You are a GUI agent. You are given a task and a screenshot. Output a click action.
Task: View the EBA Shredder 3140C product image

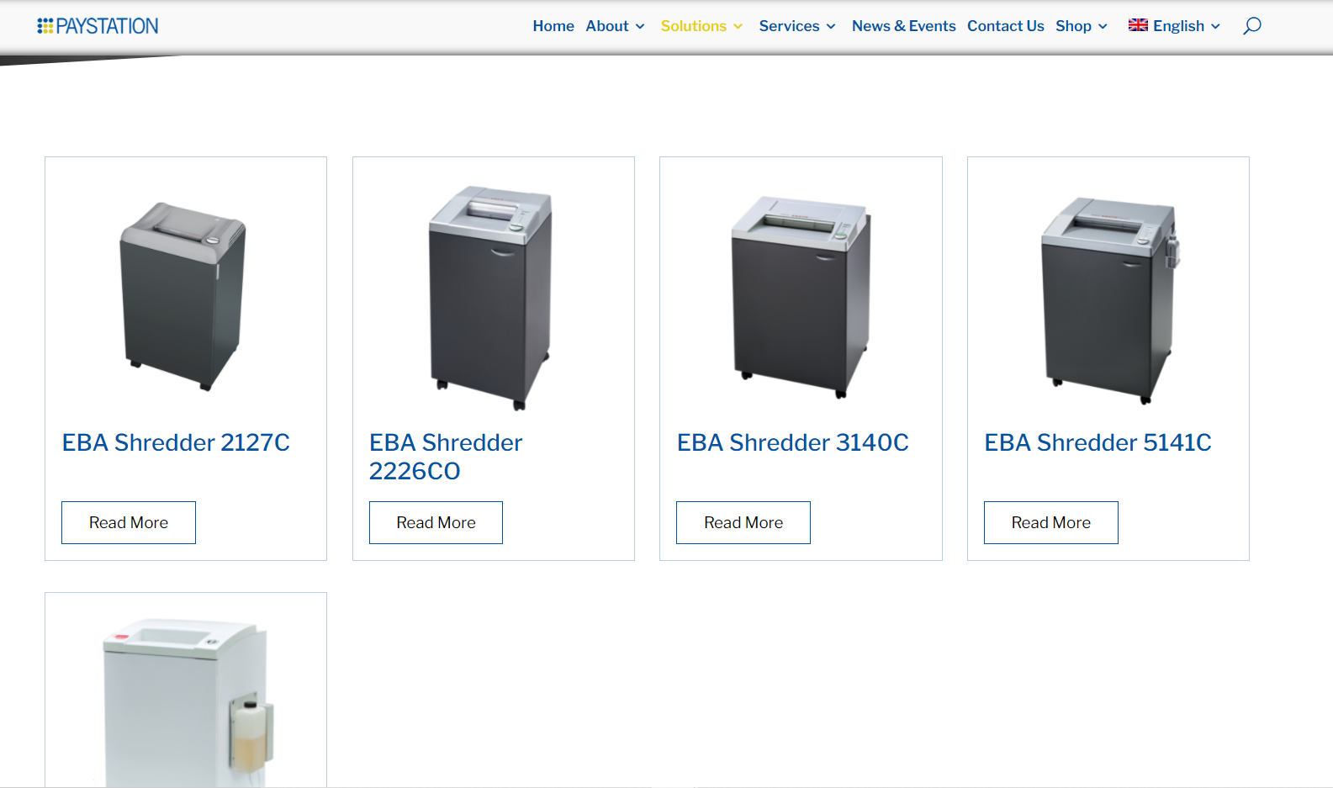(801, 297)
